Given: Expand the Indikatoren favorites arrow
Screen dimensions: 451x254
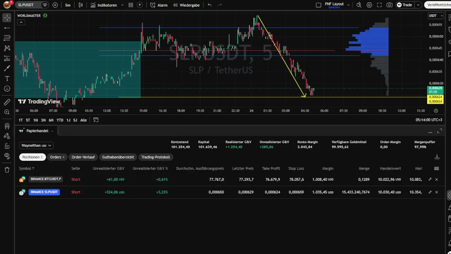Looking at the screenshot, I should coord(122,5).
